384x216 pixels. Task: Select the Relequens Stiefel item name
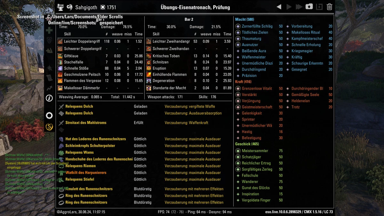[x=79, y=180]
